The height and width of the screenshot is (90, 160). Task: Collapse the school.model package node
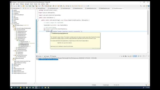[x=14, y=51]
